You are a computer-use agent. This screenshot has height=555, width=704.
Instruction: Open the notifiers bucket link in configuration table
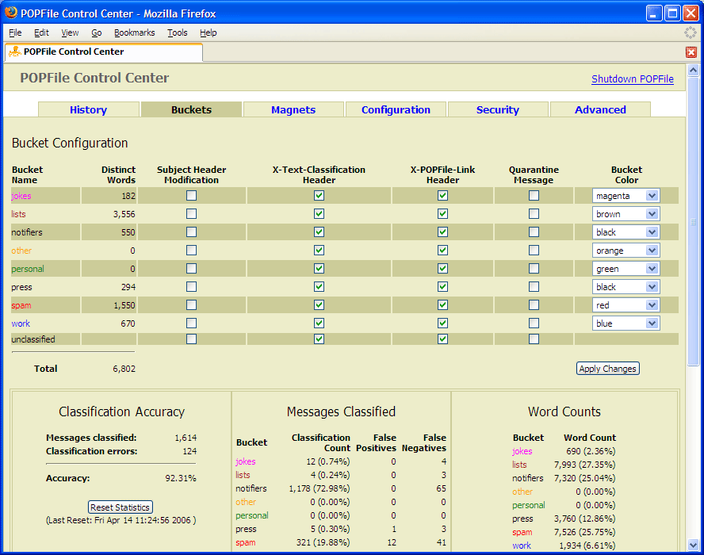pos(27,232)
